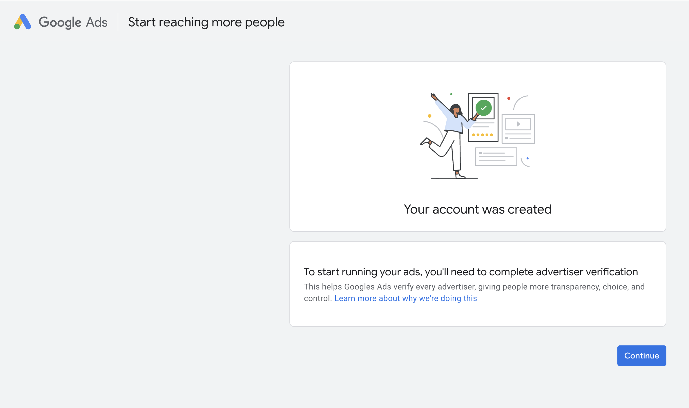Click the five yellow rating dots

point(482,135)
